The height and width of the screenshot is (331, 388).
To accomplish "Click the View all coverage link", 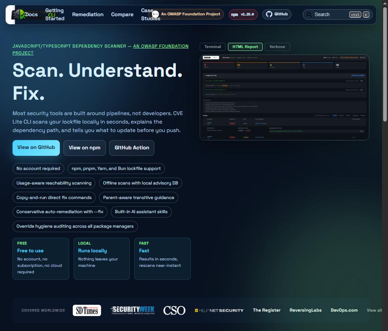I will click(374, 310).
